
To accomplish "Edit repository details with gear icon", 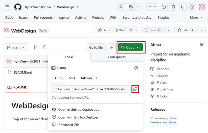I will [202, 44].
